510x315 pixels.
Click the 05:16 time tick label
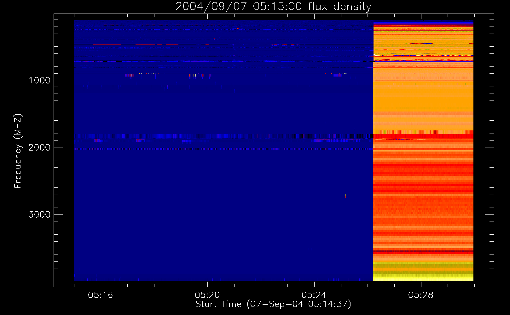tap(101, 295)
